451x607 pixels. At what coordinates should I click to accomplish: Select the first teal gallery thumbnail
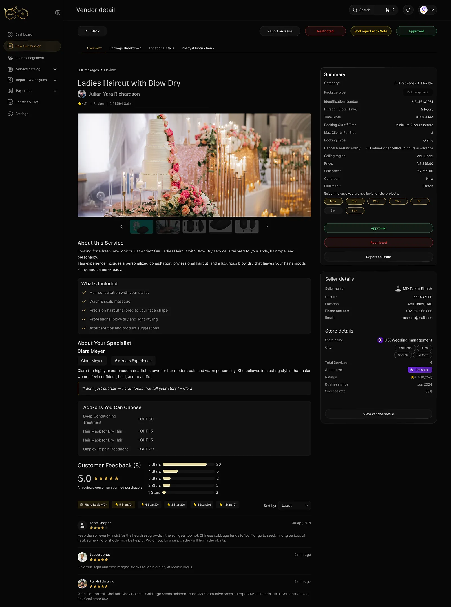click(142, 227)
